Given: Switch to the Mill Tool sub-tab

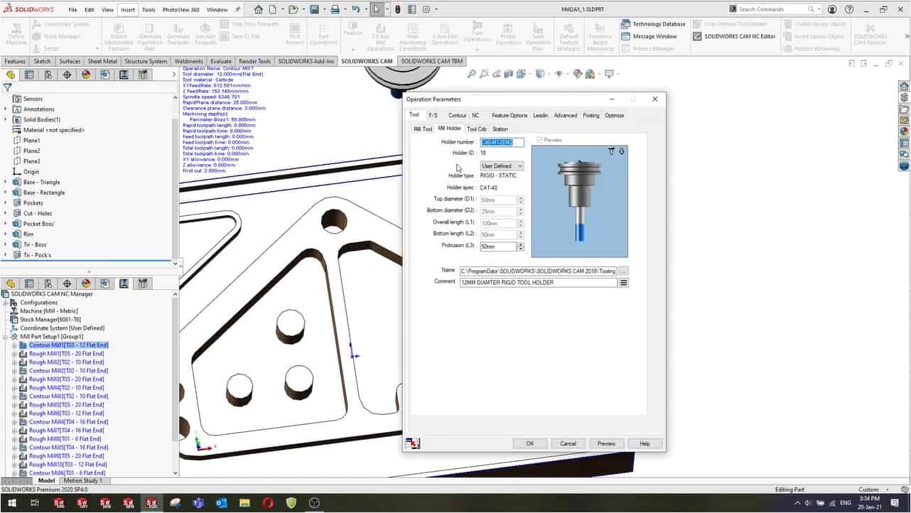Looking at the screenshot, I should pos(423,129).
